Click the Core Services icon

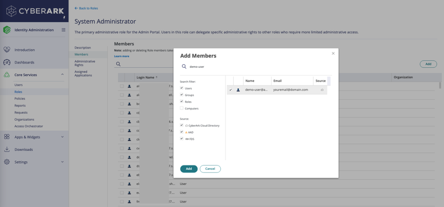click(x=7, y=75)
